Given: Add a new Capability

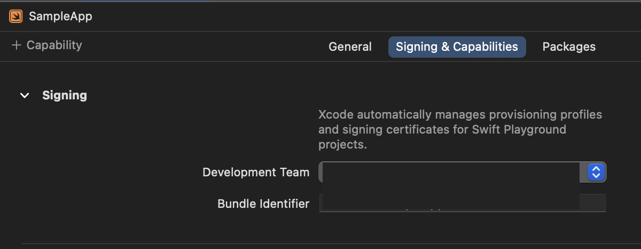Looking at the screenshot, I should click(x=47, y=45).
